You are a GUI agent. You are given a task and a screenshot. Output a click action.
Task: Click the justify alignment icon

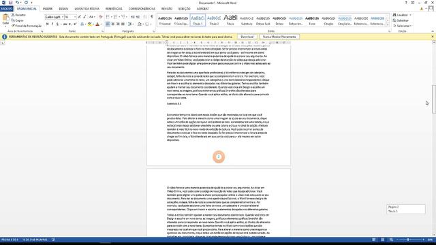tap(123, 24)
